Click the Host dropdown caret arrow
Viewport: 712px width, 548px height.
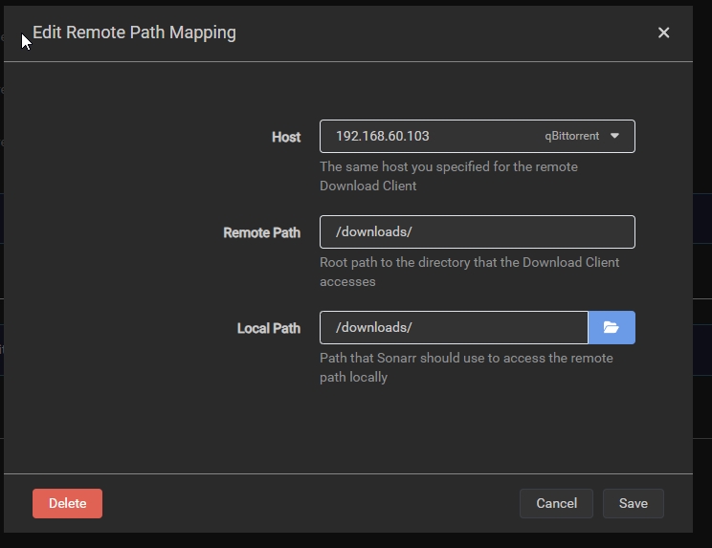(615, 136)
